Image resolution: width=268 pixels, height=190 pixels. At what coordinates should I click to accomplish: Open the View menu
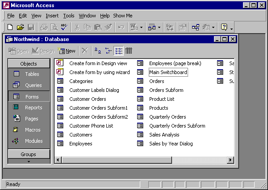pyautogui.click(x=36, y=16)
